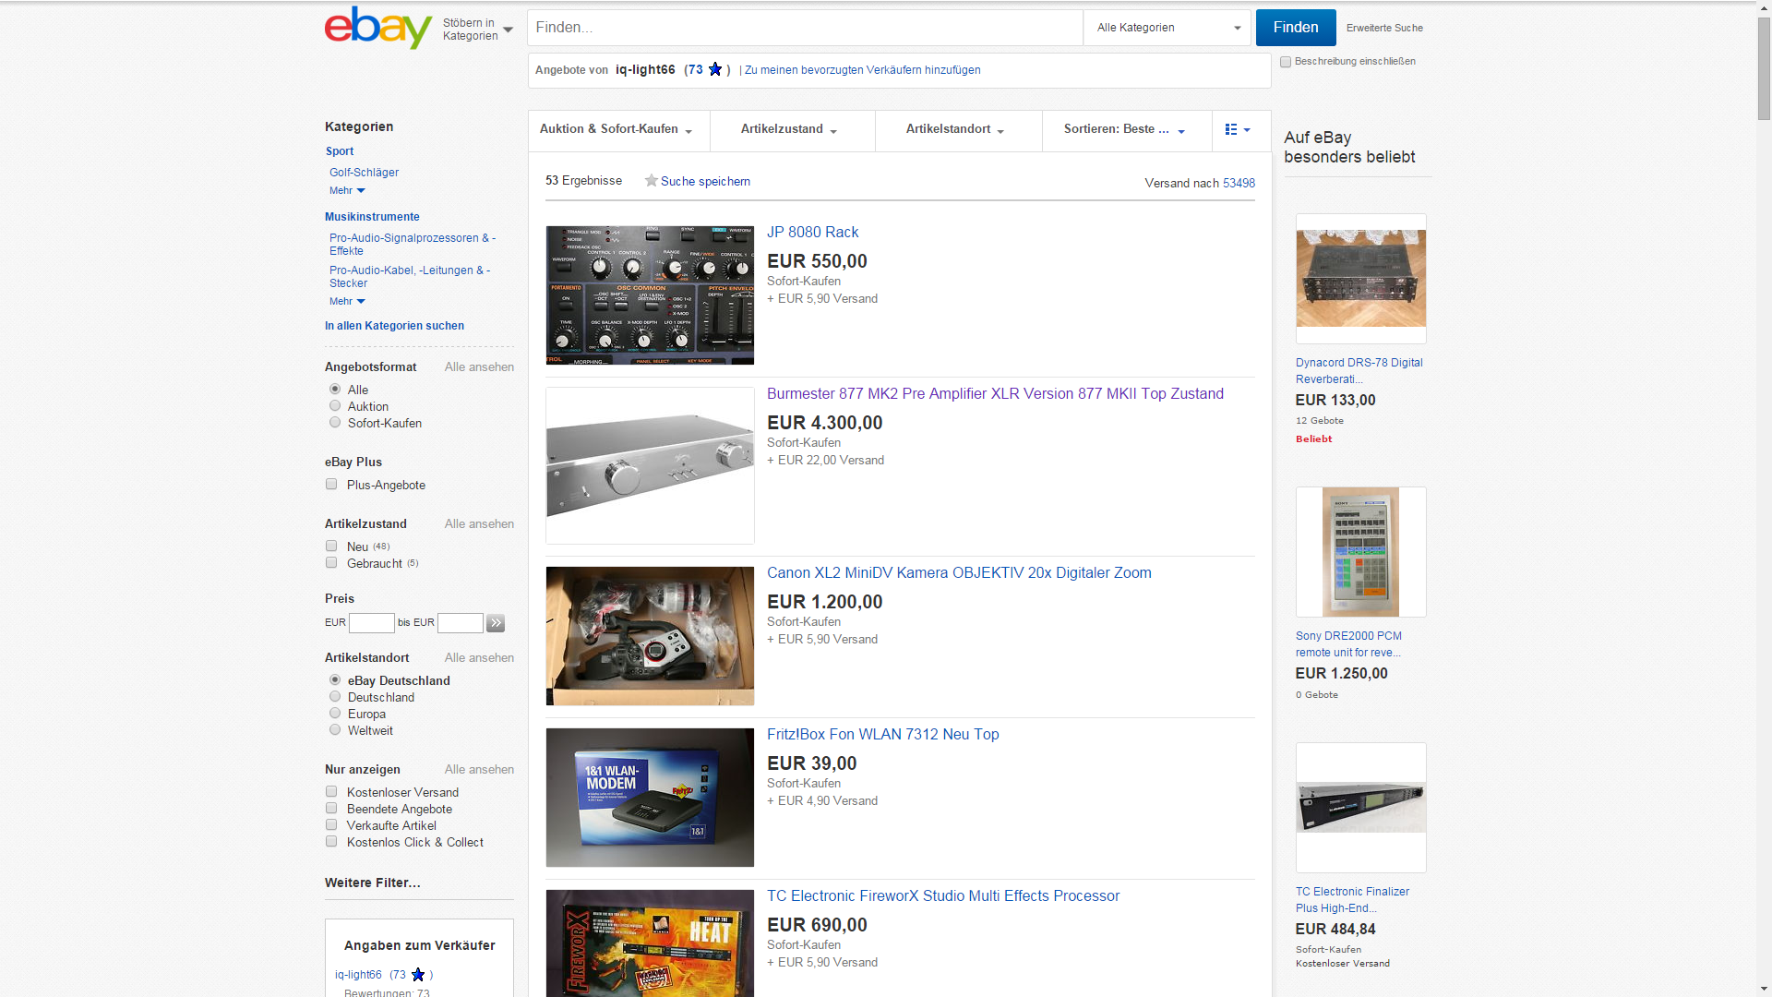Open the Sport category link
Screen dimensions: 1772x997
[340, 151]
